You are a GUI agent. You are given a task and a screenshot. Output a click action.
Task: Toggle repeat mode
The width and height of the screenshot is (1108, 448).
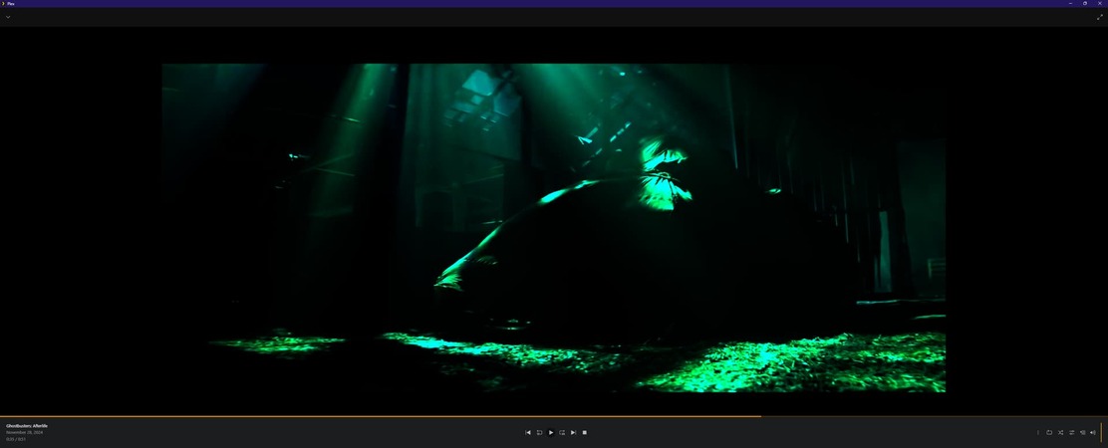[1049, 432]
